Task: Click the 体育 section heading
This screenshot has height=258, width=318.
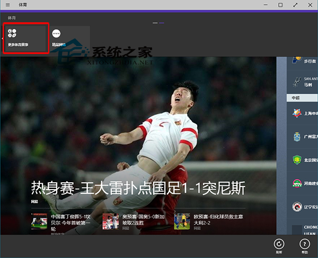Action: pyautogui.click(x=12, y=18)
